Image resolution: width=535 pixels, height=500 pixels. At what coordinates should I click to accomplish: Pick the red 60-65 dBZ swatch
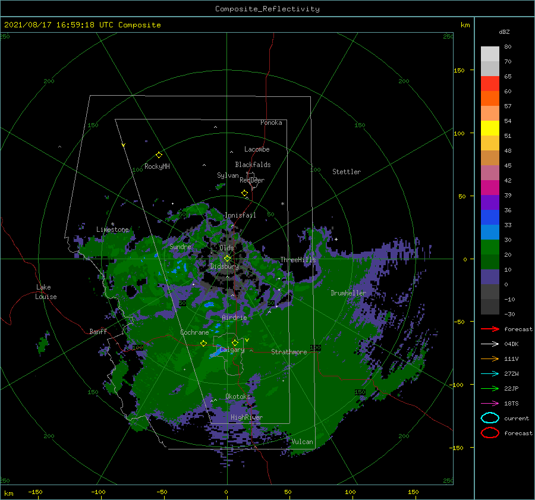point(490,84)
